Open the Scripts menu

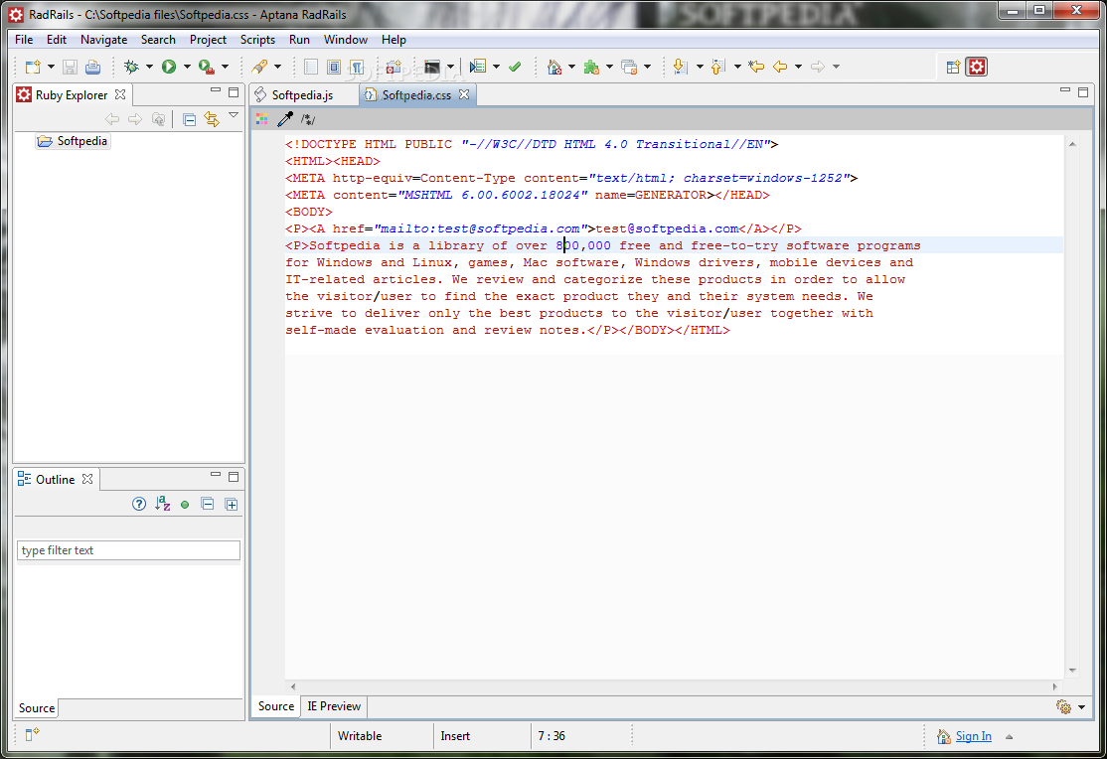click(x=257, y=40)
